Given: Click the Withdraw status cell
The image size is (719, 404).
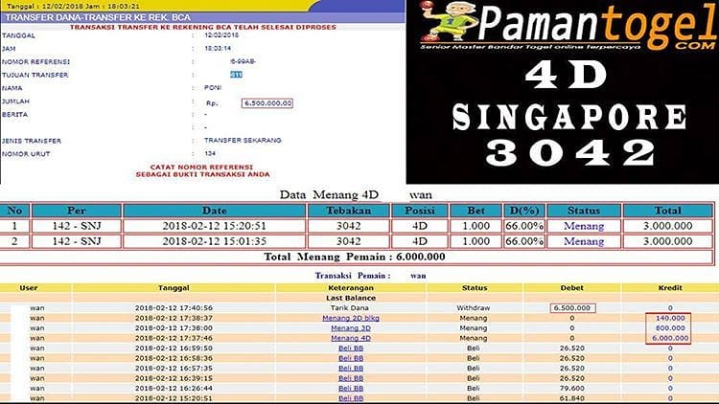Looking at the screenshot, I should click(474, 308).
